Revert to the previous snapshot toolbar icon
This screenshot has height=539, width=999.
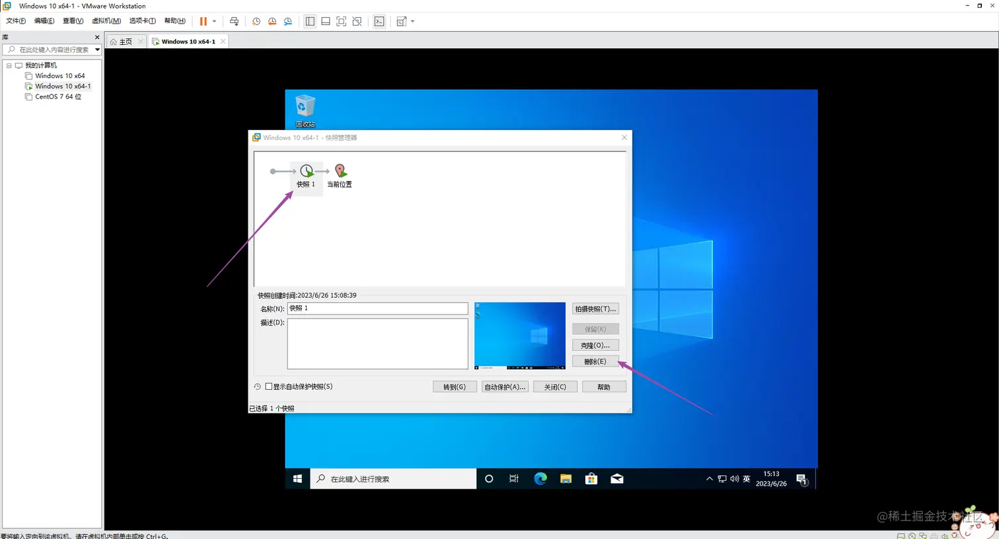point(272,21)
